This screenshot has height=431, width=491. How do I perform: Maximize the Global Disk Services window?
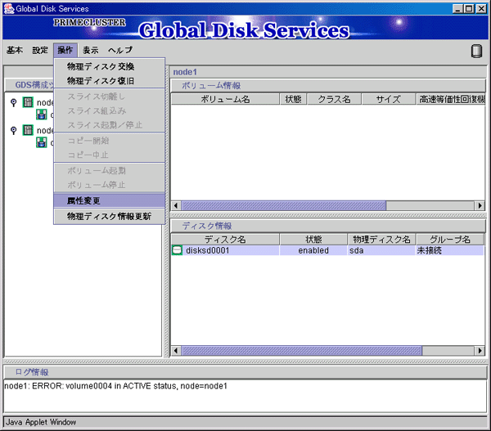pyautogui.click(x=469, y=9)
